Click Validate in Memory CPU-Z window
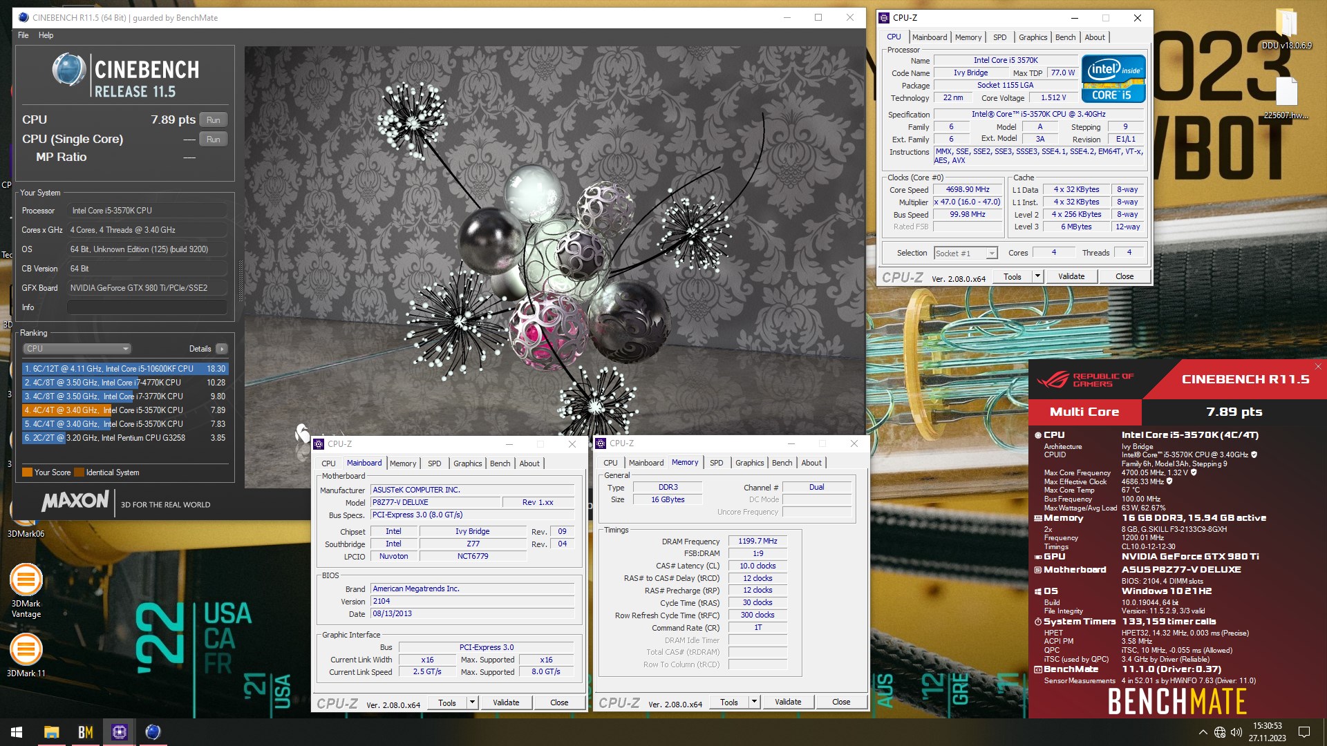This screenshot has width=1327, height=746. [788, 702]
